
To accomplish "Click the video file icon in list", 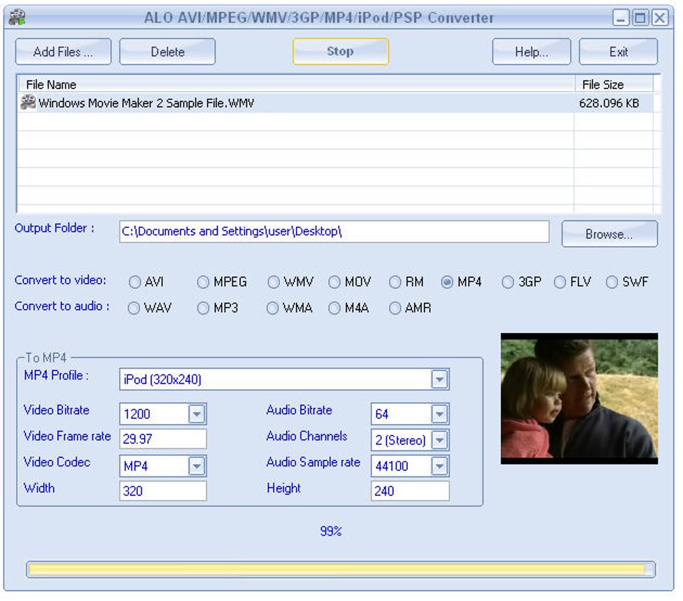I will pos(28,103).
